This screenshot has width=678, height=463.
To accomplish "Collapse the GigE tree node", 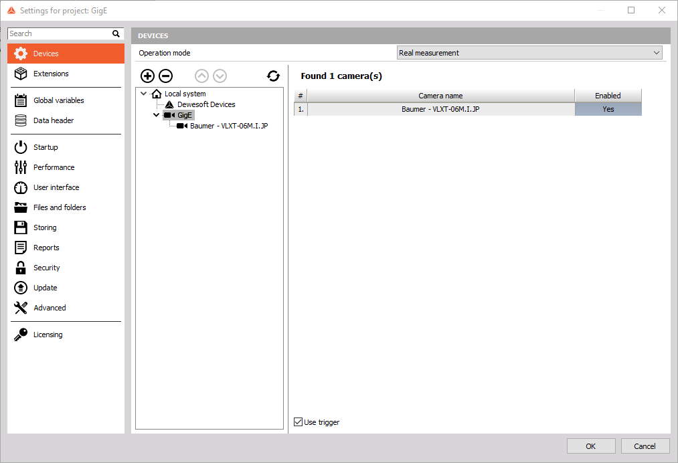I will coord(157,115).
